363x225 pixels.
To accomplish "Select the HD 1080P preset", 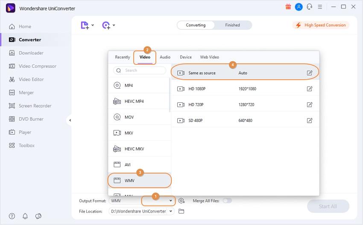I will 245,89.
